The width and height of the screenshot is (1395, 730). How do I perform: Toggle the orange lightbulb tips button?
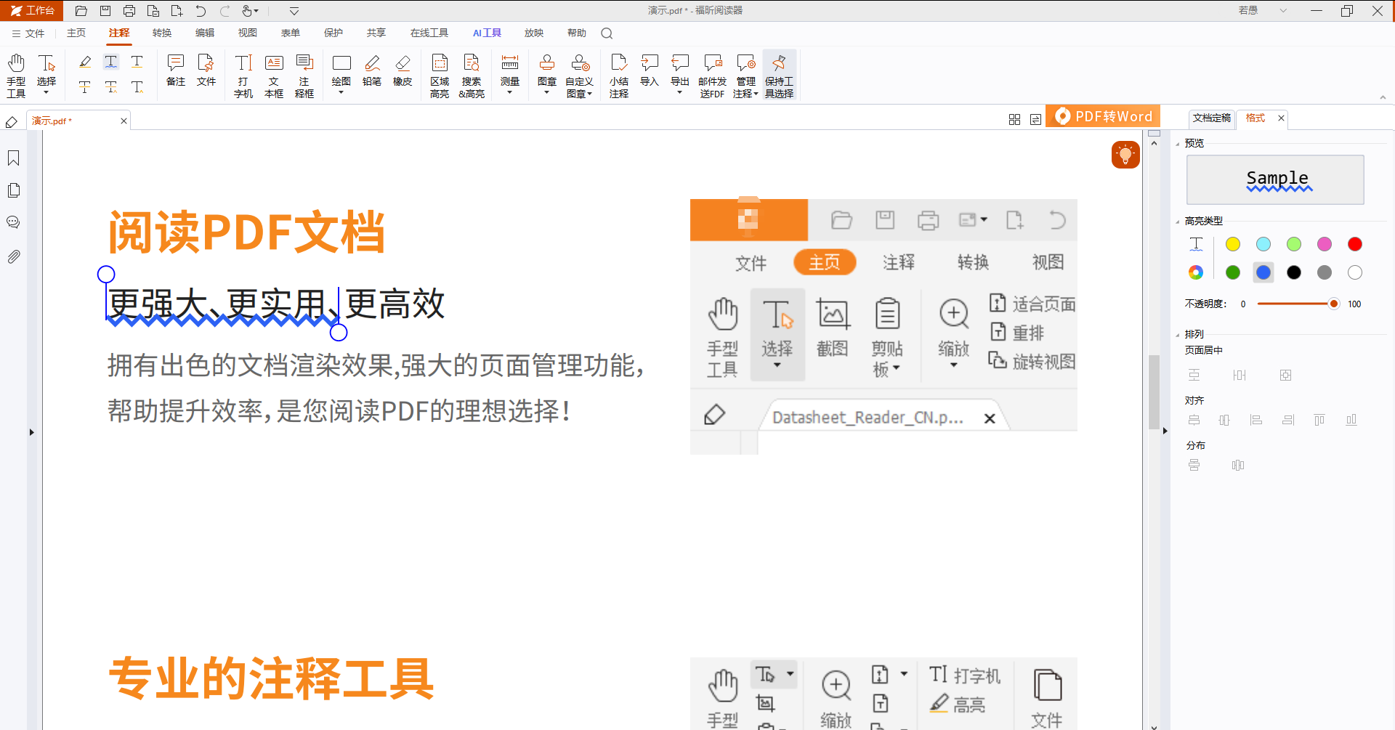pos(1125,154)
